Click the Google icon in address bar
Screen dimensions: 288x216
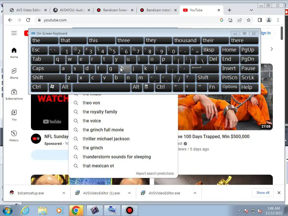pyautogui.click(x=222, y=20)
